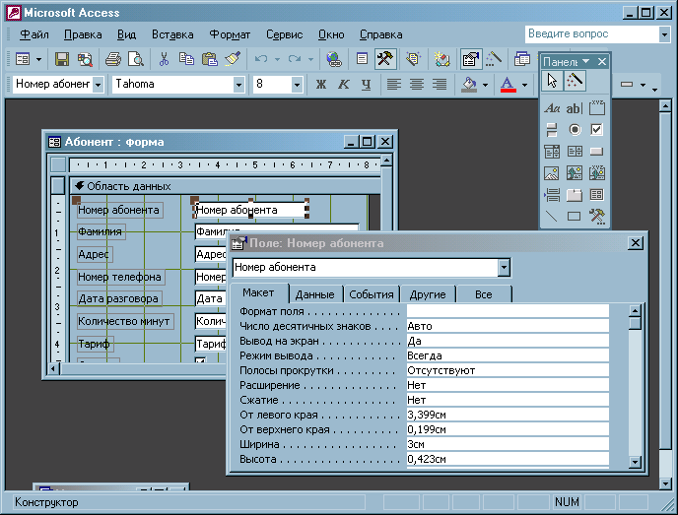This screenshot has height=515, width=678.
Task: Select the Check Box tool in toolbox
Action: coord(597,130)
